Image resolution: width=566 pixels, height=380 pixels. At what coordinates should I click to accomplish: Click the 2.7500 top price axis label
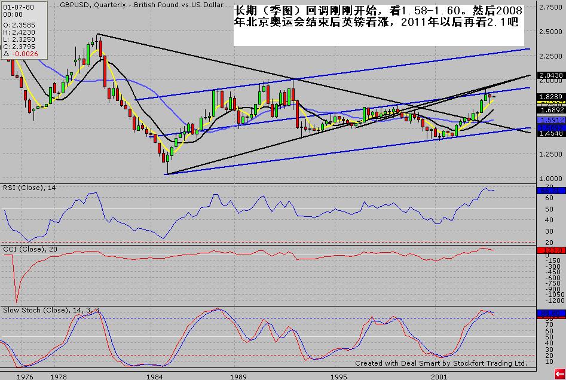pos(550,7)
